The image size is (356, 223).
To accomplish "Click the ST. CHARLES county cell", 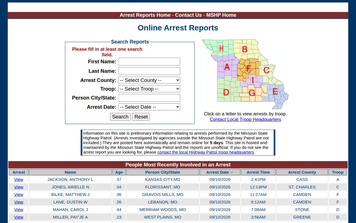I will (x=302, y=187).
